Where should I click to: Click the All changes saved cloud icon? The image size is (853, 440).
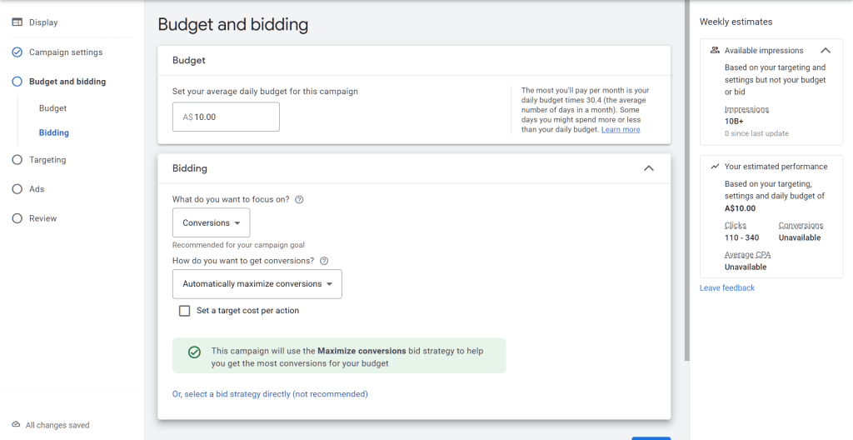click(x=16, y=425)
